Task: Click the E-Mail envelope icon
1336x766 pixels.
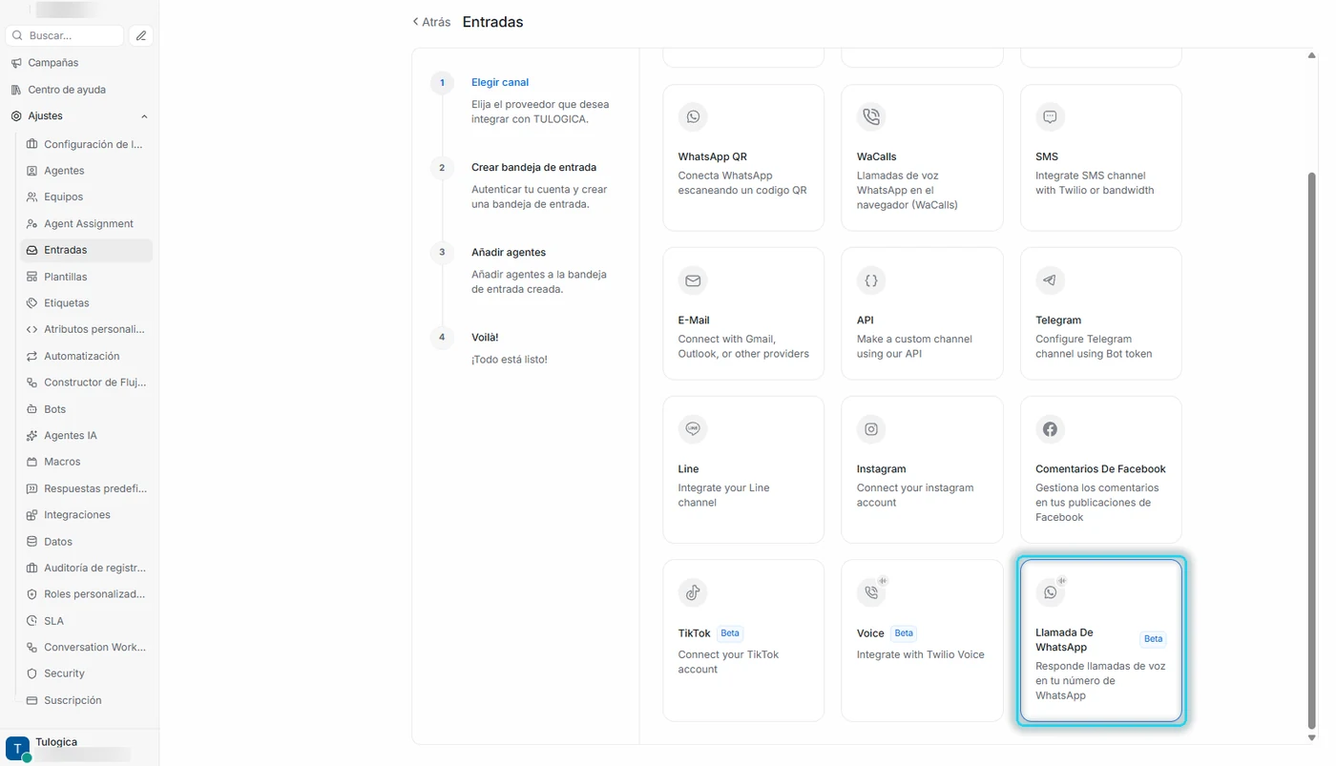Action: (x=693, y=280)
